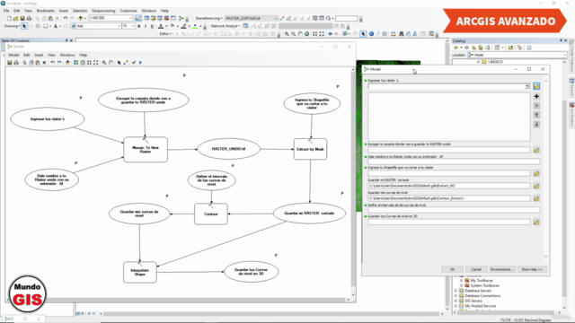Image resolution: width=575 pixels, height=323 pixels.
Task: Click the Undo icon in ModelBuilder toolbar
Action: [x=52, y=63]
